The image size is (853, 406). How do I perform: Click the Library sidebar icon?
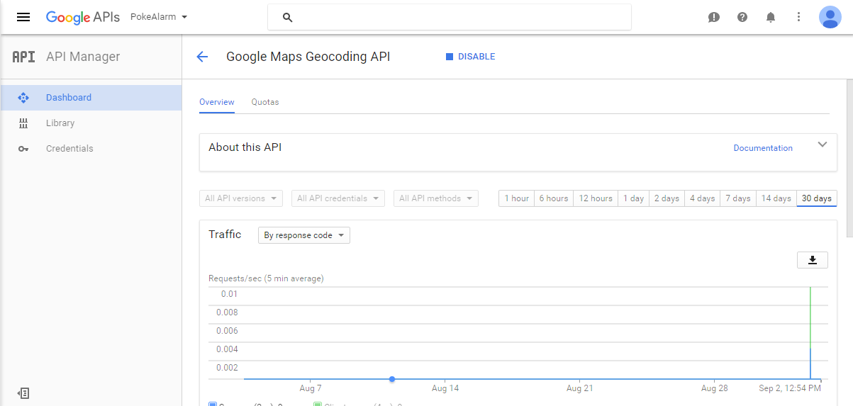click(23, 123)
